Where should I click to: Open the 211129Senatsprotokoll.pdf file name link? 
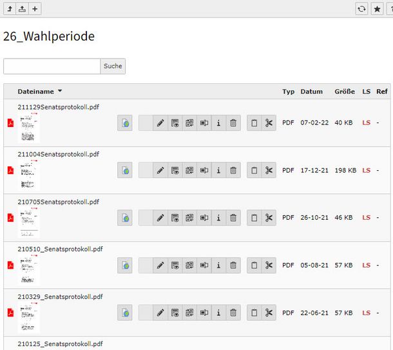tap(58, 107)
